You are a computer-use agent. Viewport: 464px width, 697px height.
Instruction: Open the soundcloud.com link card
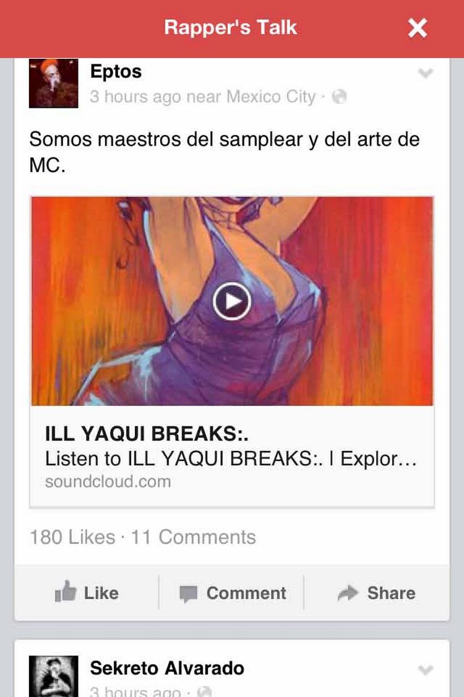[x=232, y=456]
